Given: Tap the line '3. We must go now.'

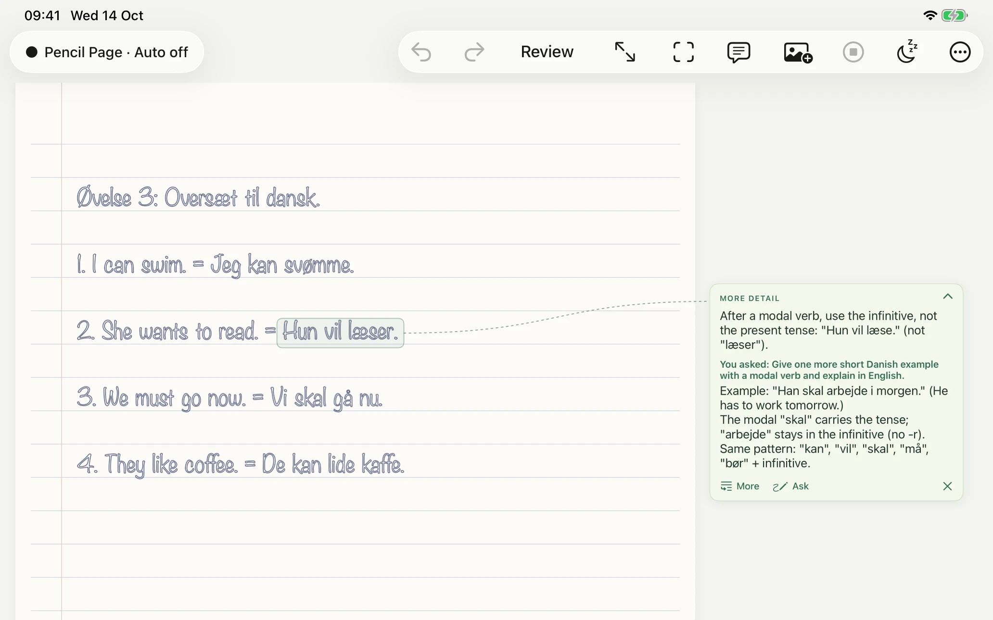Looking at the screenshot, I should [x=161, y=398].
